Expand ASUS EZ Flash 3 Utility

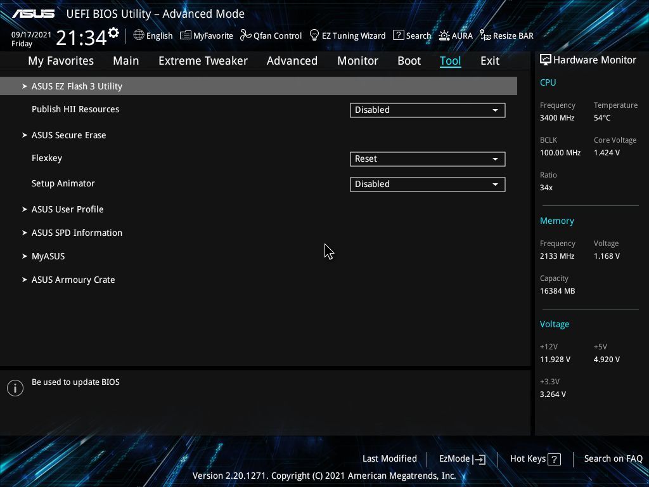point(259,86)
